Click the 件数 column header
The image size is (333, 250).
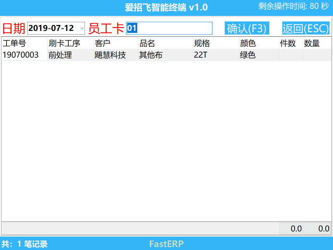(291, 43)
